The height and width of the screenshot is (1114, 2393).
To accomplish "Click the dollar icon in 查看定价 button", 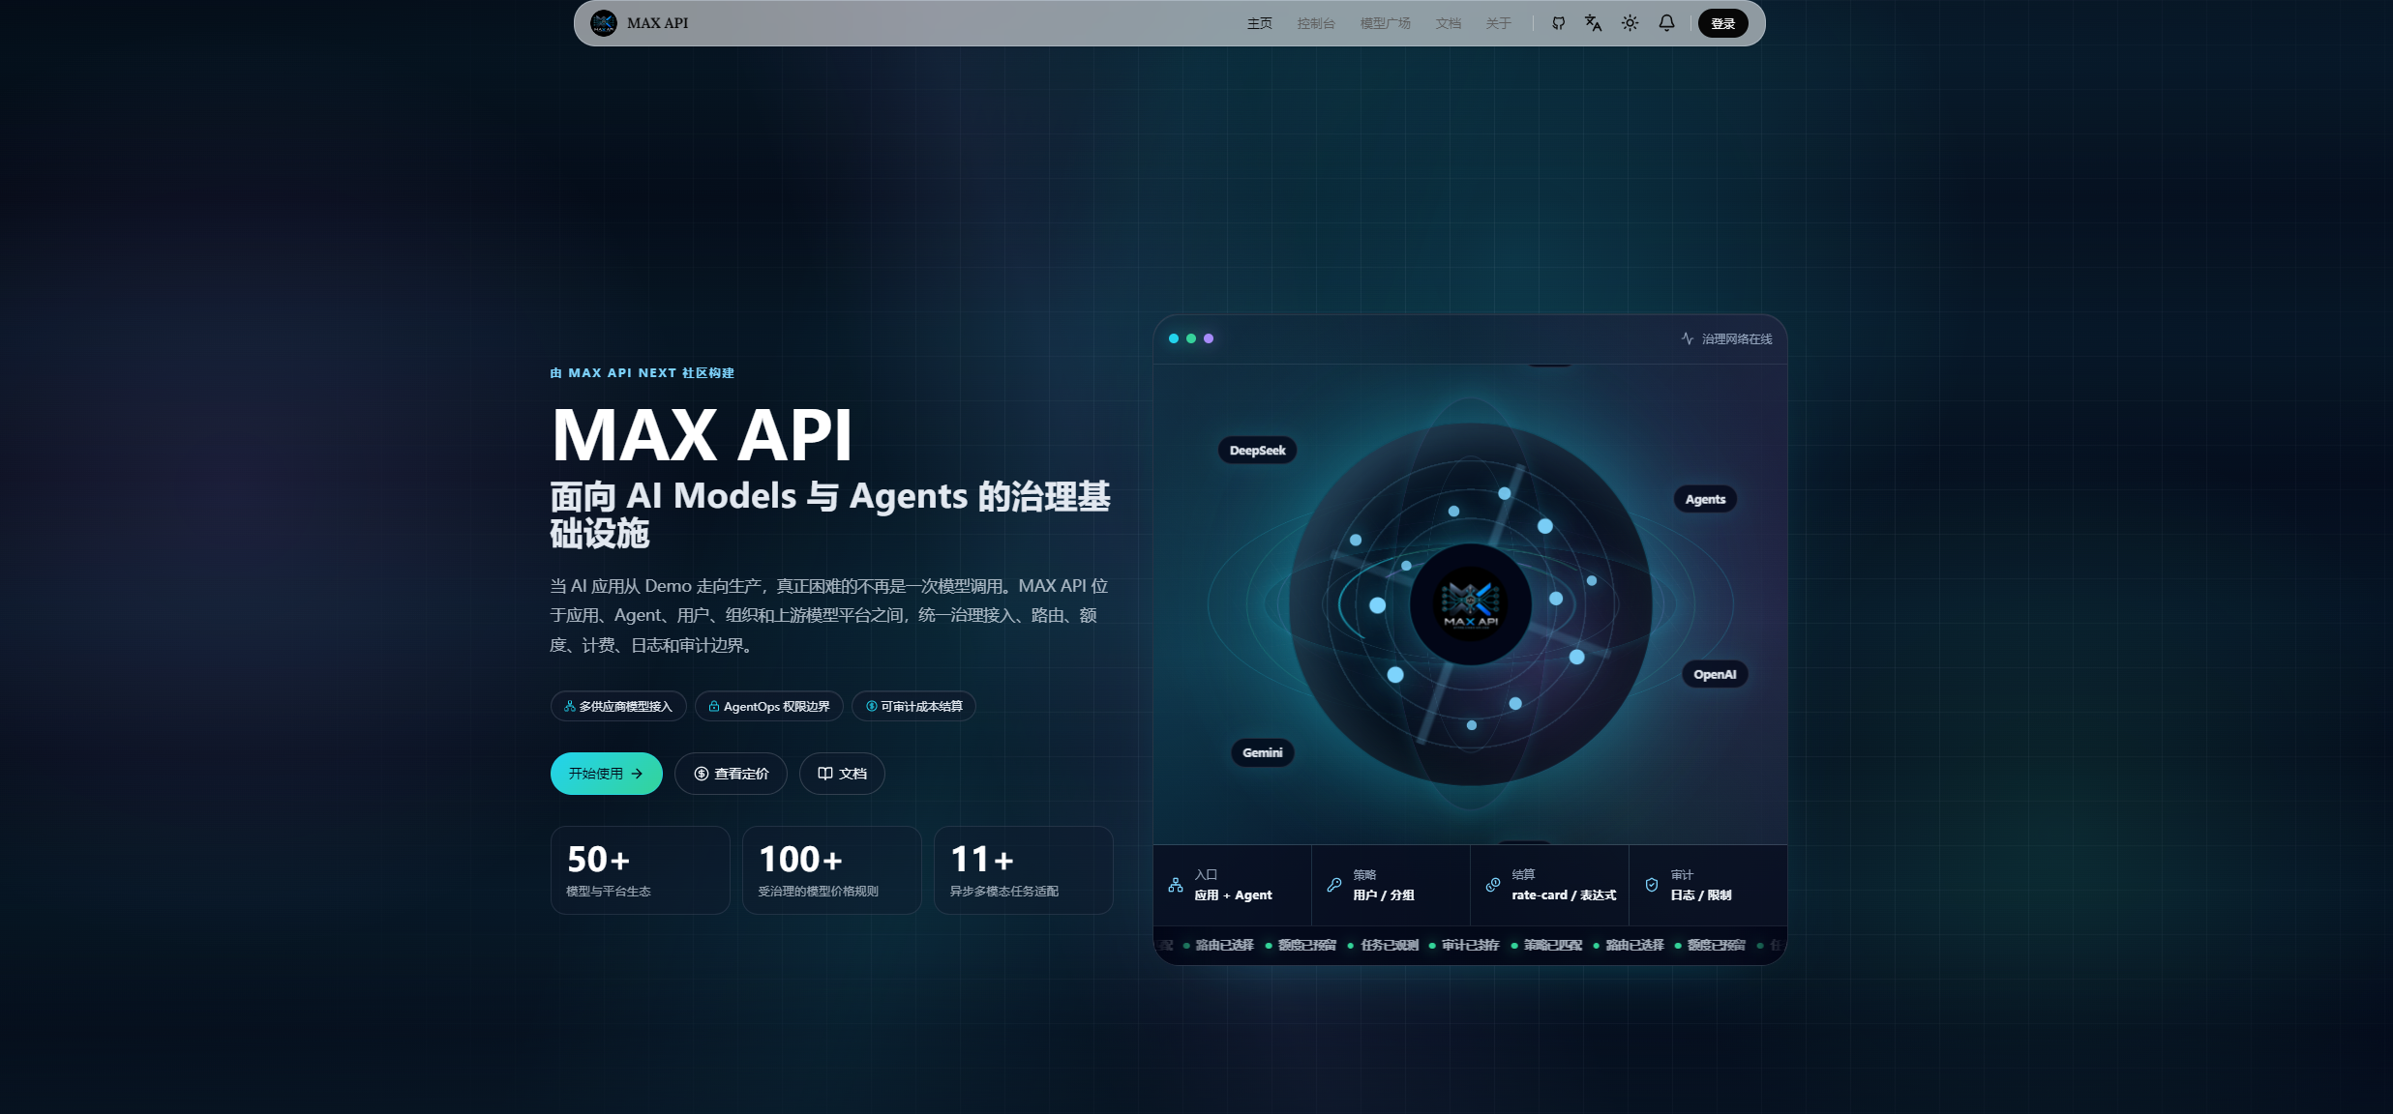I will tap(702, 774).
